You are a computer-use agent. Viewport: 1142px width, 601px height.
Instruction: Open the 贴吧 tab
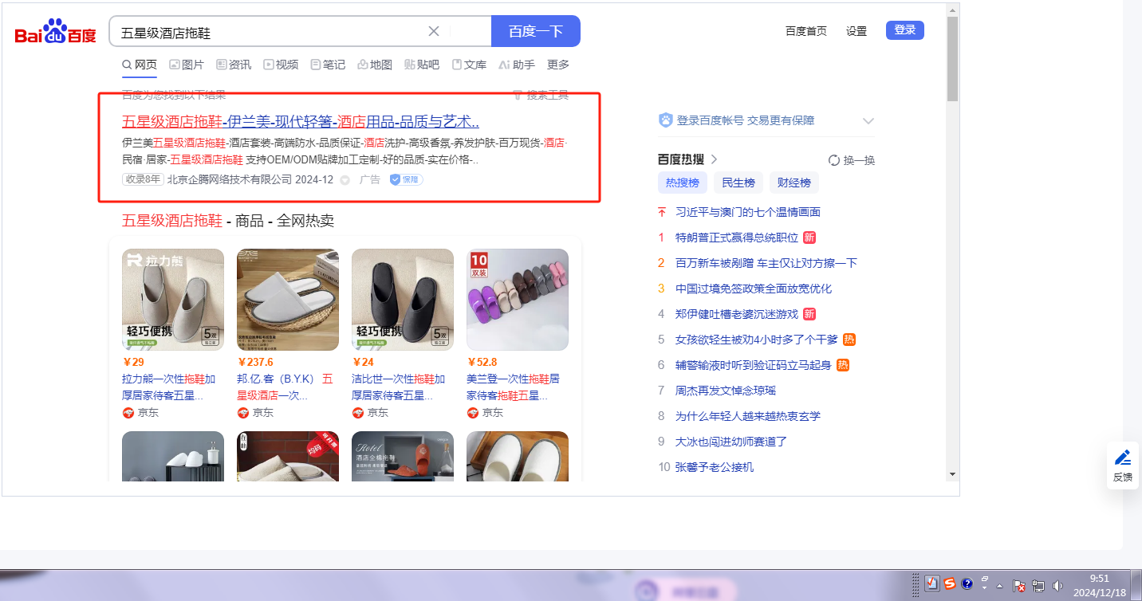pyautogui.click(x=422, y=65)
